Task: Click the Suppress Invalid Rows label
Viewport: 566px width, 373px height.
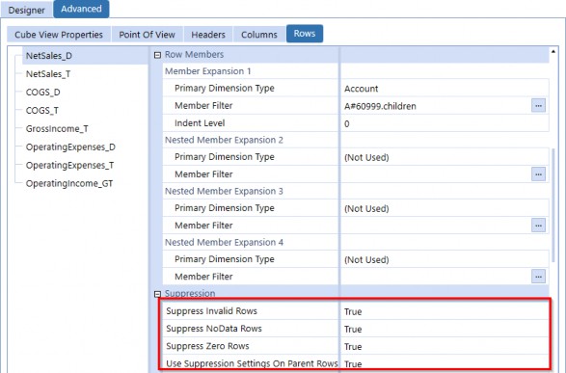Action: pos(211,311)
